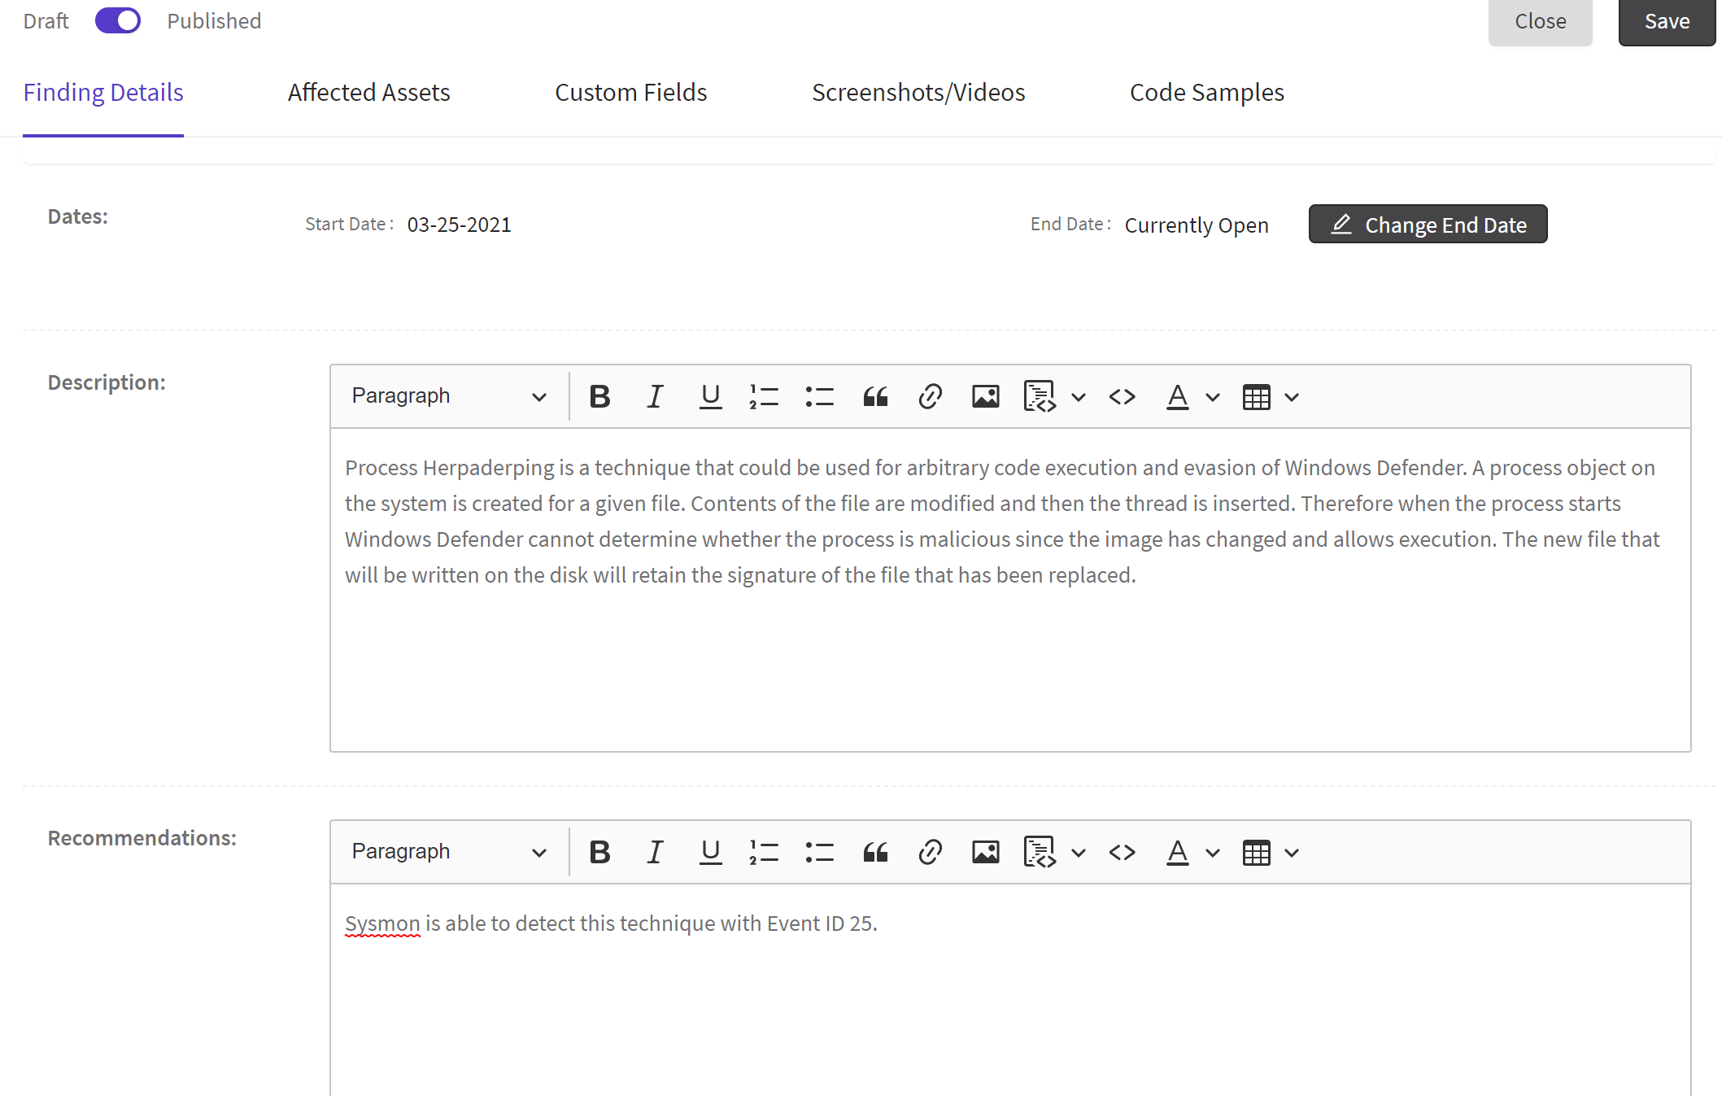
Task: Underline text in Recommendations editor
Action: 710,853
